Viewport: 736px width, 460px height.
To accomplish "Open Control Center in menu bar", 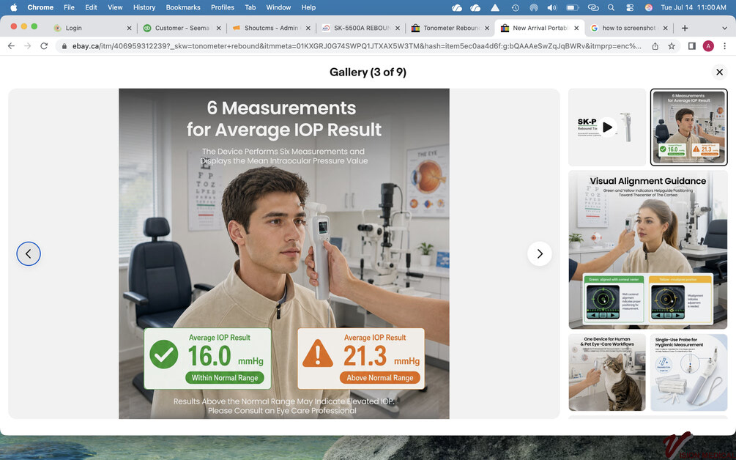I will click(x=630, y=7).
